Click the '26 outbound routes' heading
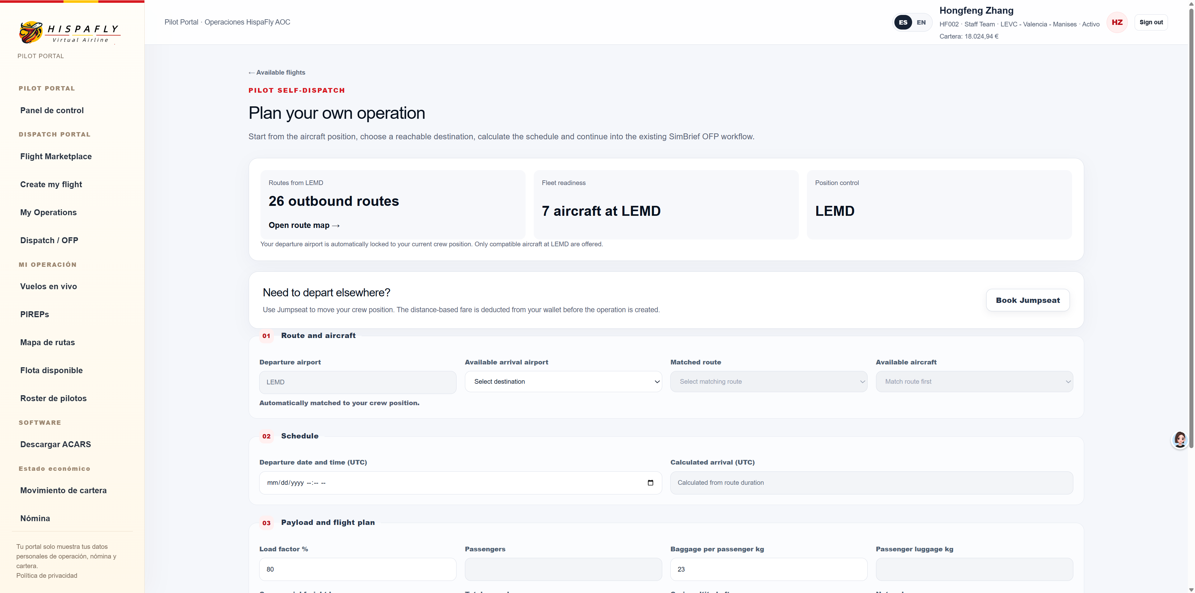1195x593 pixels. [334, 201]
